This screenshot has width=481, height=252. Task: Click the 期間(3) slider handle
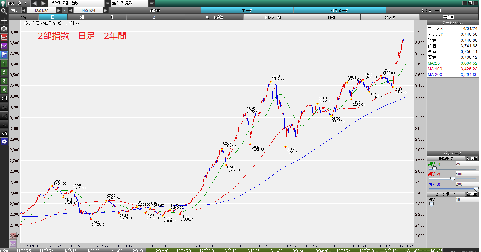(x=476, y=189)
